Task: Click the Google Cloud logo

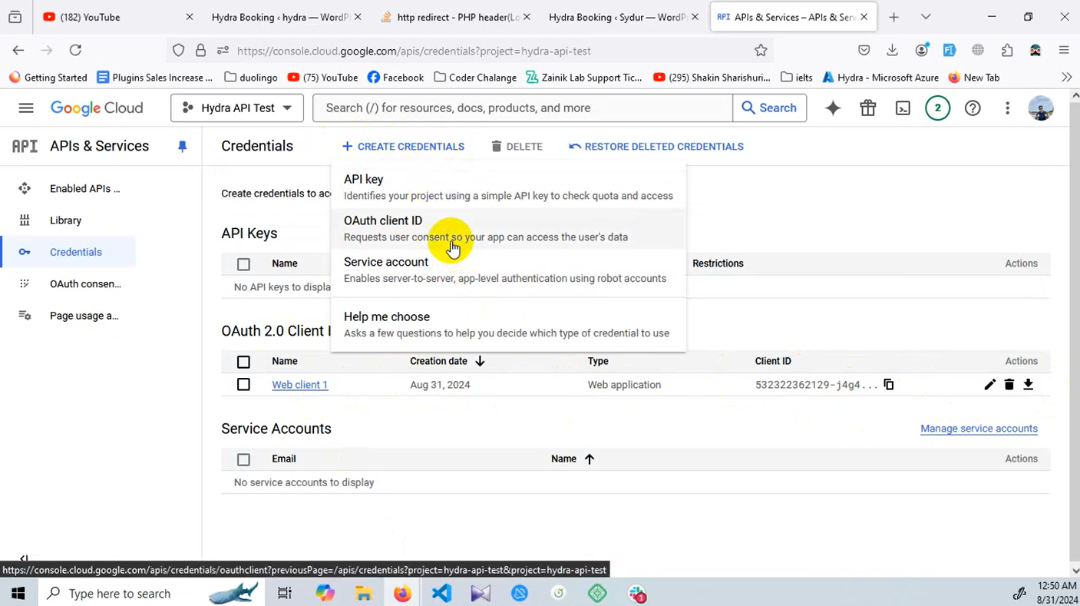Action: [97, 108]
